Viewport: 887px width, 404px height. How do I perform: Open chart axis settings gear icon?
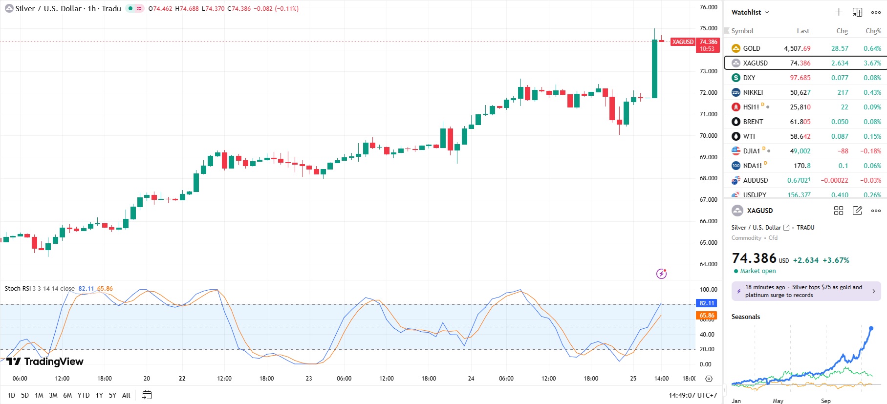click(709, 379)
